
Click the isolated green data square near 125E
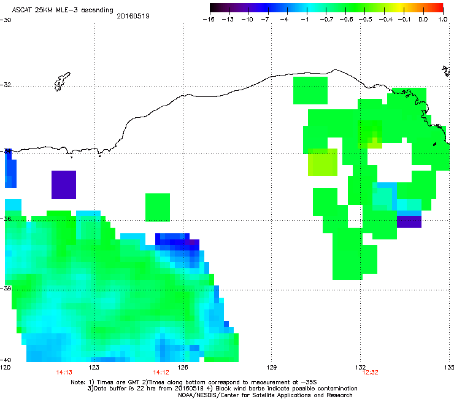(x=158, y=207)
